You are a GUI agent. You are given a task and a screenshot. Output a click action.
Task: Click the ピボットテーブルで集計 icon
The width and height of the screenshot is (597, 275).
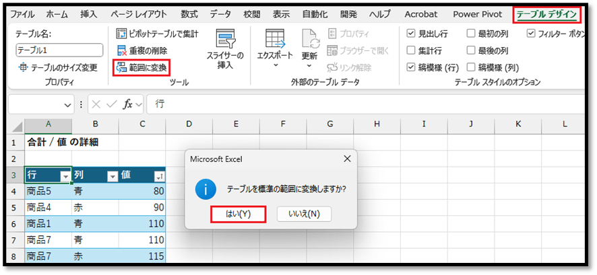122,34
